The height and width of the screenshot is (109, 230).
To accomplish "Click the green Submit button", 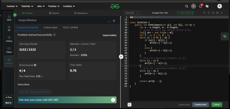I will pos(217,104).
